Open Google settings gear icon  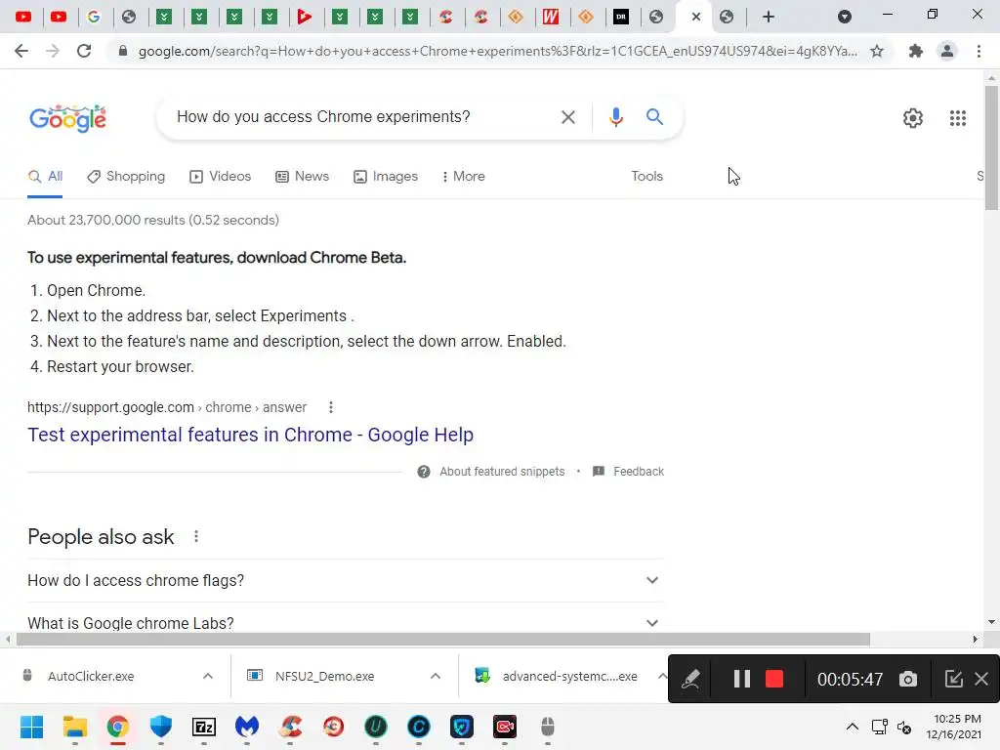pyautogui.click(x=913, y=118)
